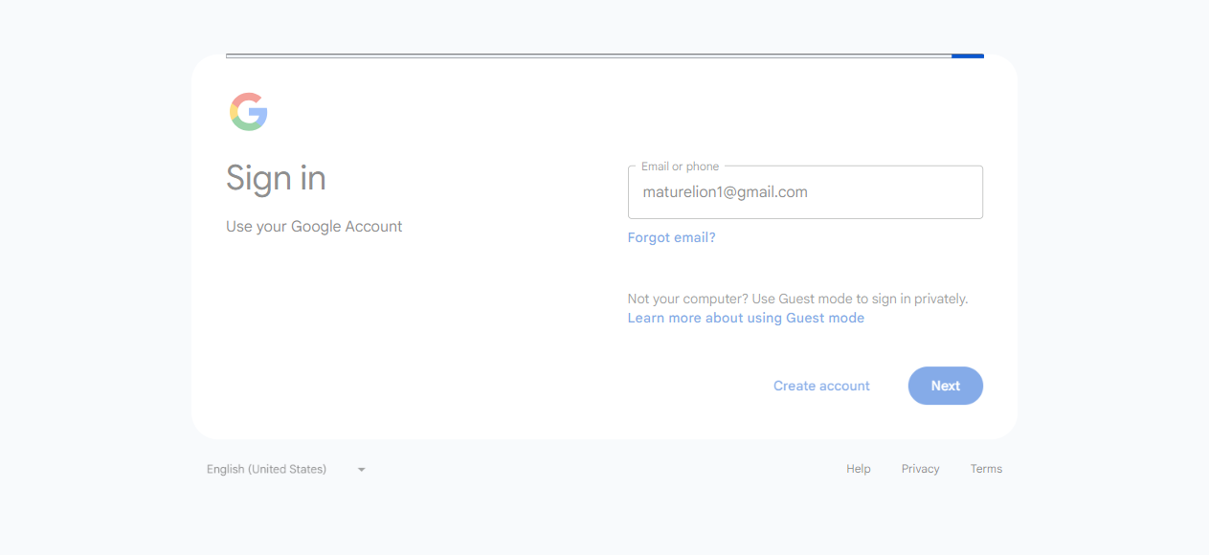Viewport: 1209px width, 555px height.
Task: Open the Privacy link in footer
Action: click(920, 469)
